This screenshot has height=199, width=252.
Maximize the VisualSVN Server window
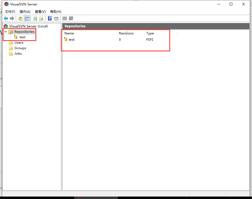tap(231, 4)
